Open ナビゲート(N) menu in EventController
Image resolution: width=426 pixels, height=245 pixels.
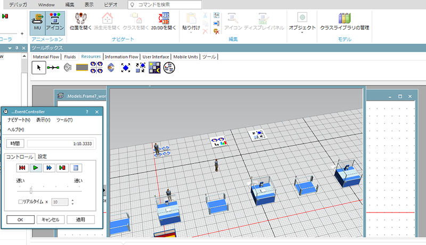point(19,120)
